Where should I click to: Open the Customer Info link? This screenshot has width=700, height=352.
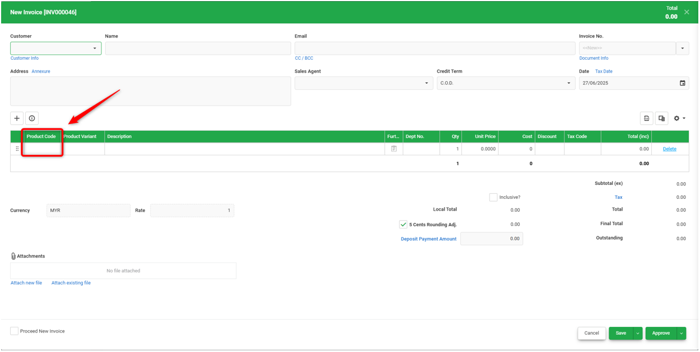(x=25, y=58)
